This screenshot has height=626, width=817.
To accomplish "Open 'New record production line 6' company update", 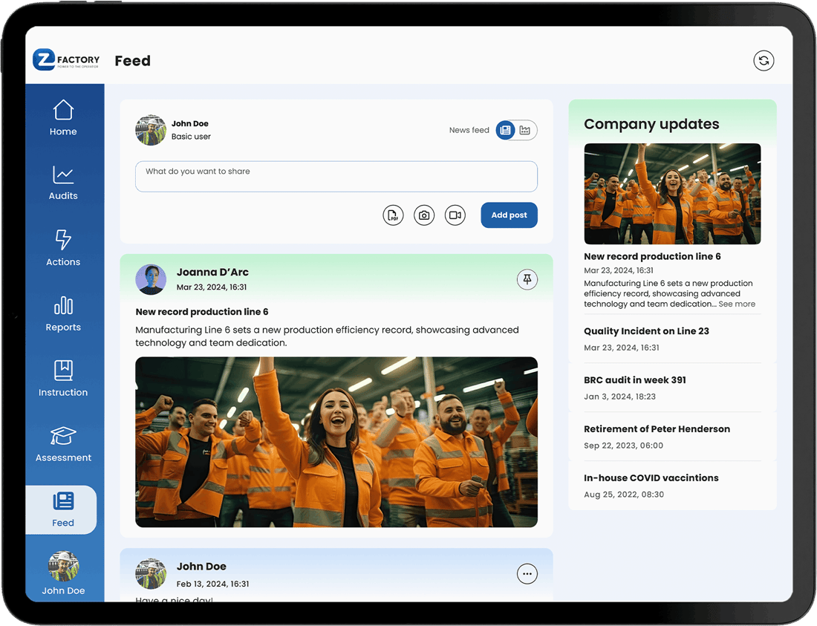I will 652,256.
